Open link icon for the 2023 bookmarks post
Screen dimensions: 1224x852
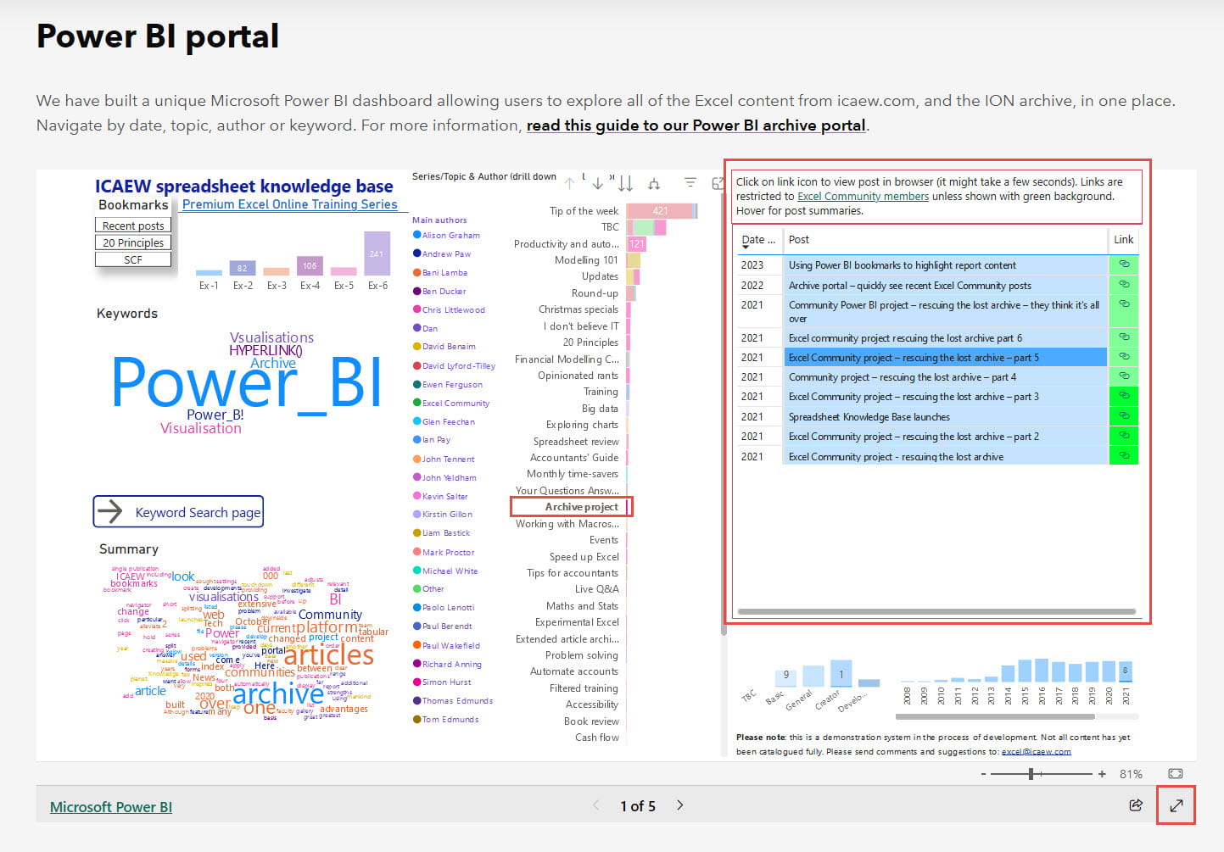coord(1124,265)
